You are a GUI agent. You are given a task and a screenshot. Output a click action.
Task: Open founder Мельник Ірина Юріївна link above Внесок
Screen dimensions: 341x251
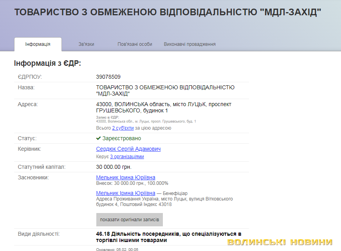126,177
